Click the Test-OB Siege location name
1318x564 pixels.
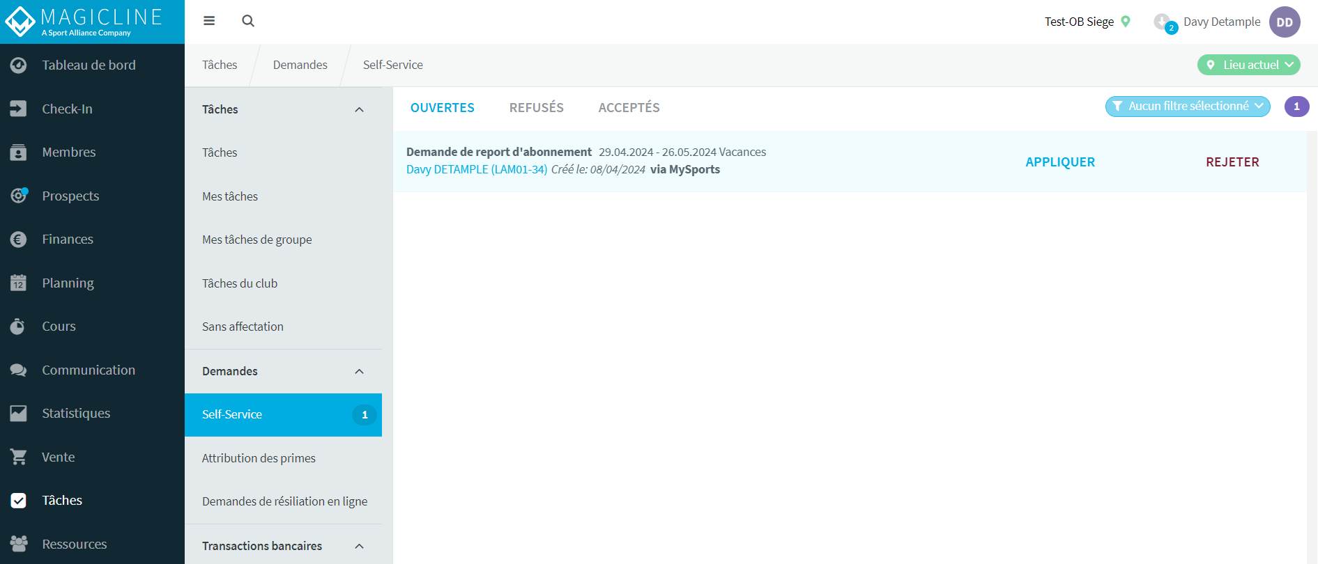click(1079, 22)
